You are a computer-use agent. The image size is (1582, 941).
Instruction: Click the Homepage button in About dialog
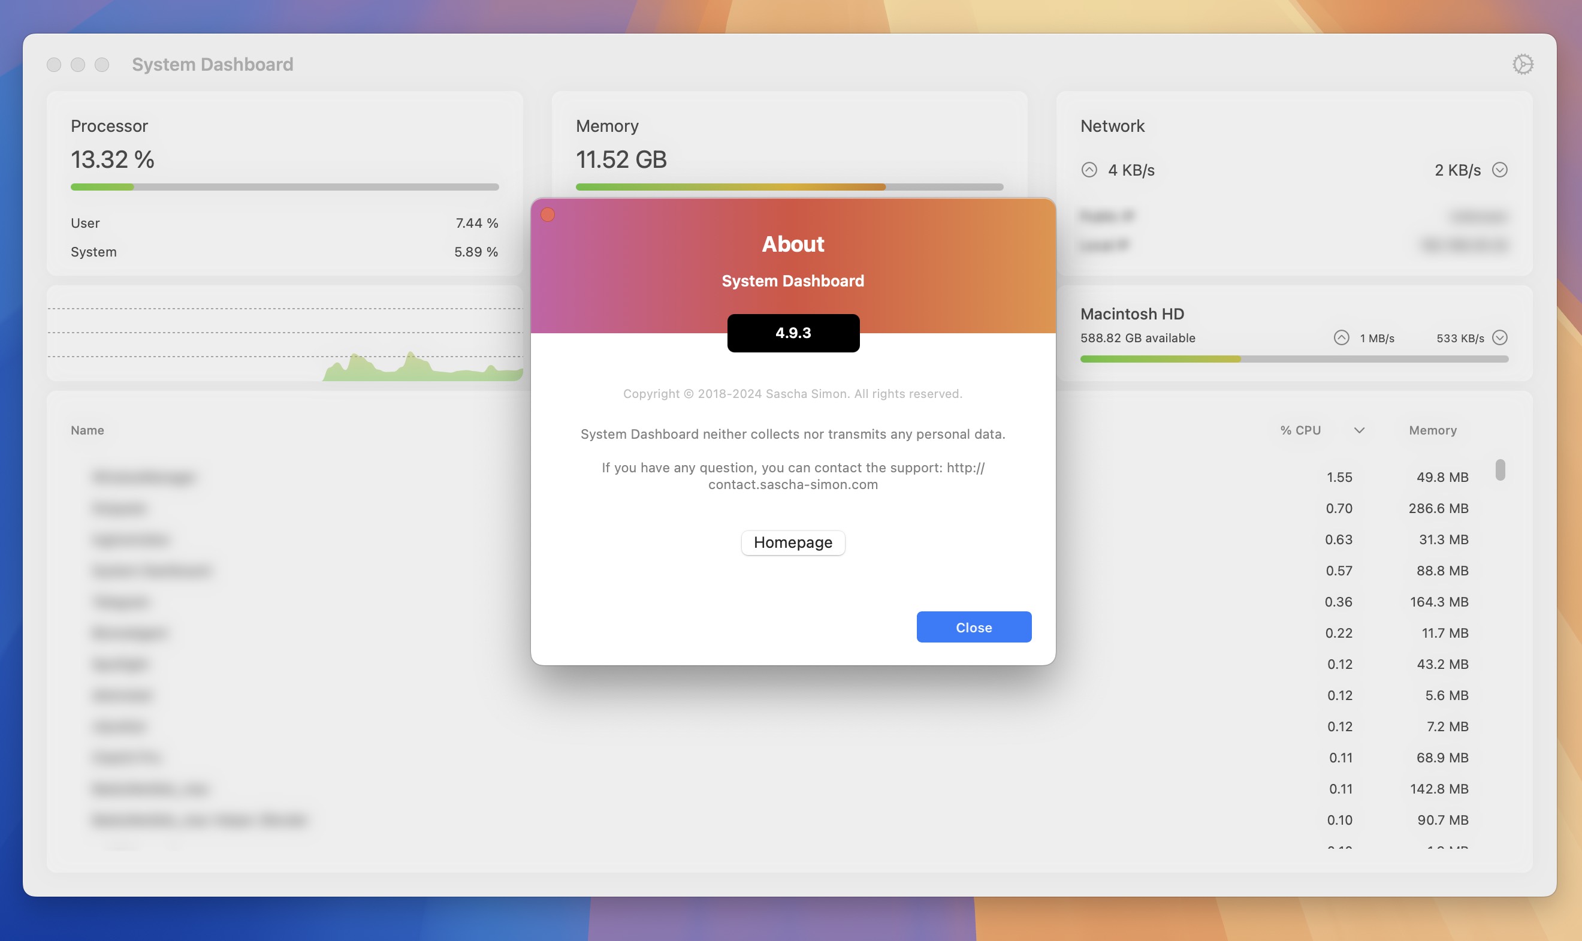(x=792, y=542)
